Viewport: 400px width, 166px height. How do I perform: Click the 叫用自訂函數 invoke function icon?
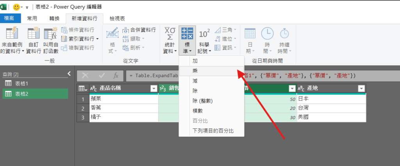point(50,34)
